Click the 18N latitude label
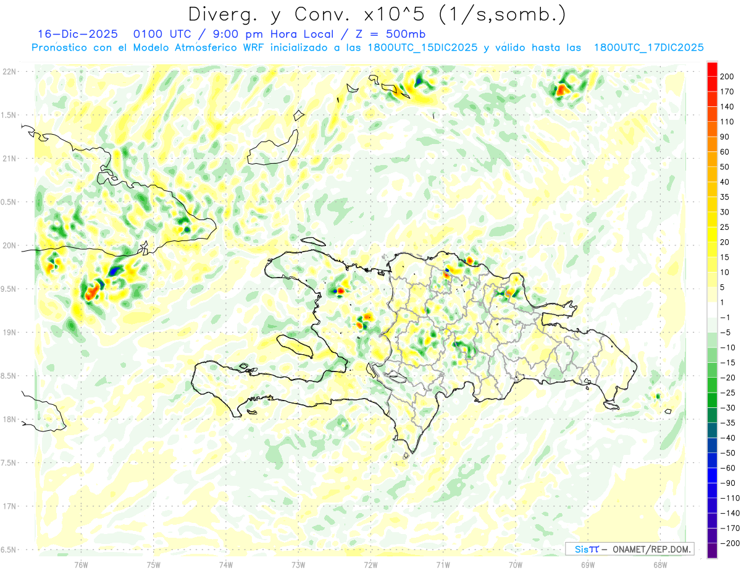Screen dimensions: 741x573 9,419
